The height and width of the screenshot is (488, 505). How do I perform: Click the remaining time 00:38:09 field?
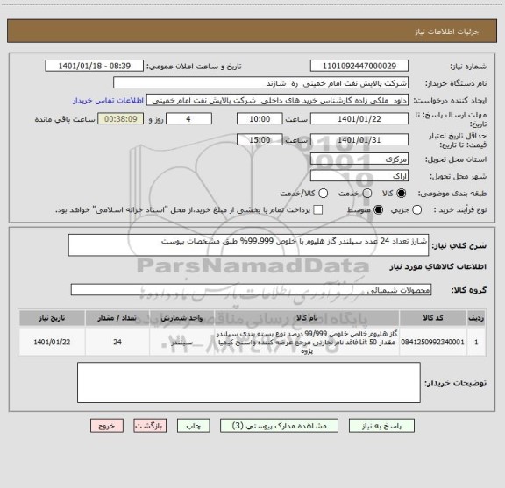coord(120,119)
